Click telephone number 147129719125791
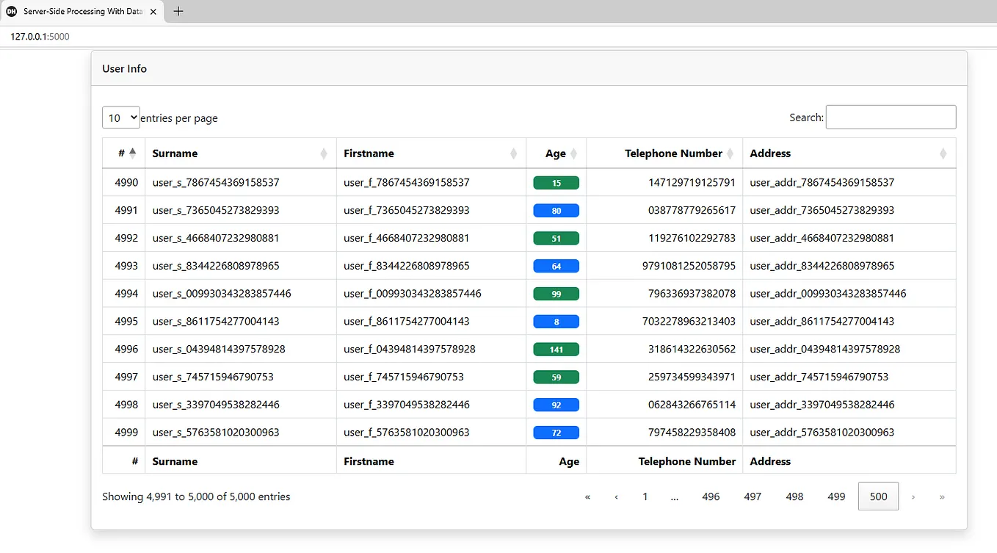Screen dimensions: 997x553 691,182
